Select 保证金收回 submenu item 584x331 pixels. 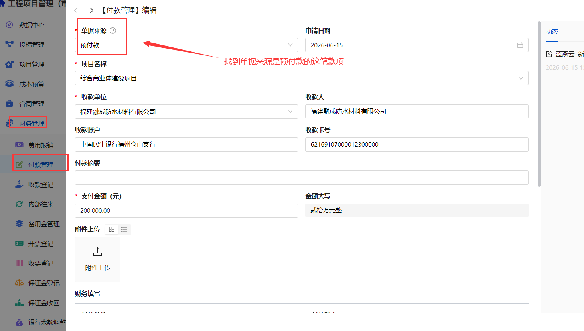[43, 303]
